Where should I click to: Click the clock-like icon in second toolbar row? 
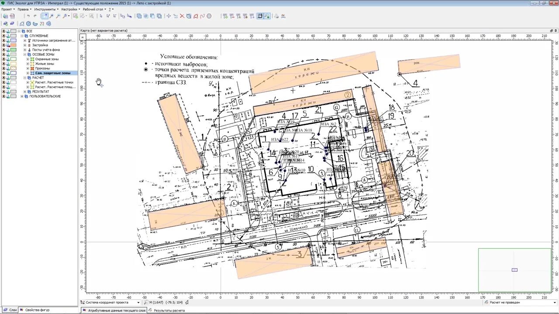(x=28, y=23)
